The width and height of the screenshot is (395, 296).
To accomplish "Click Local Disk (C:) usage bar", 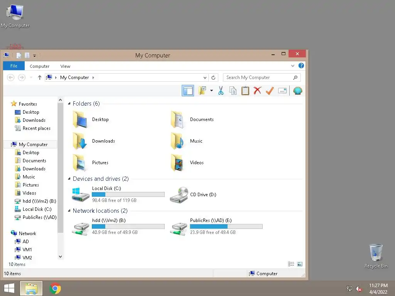I will coord(128,194).
